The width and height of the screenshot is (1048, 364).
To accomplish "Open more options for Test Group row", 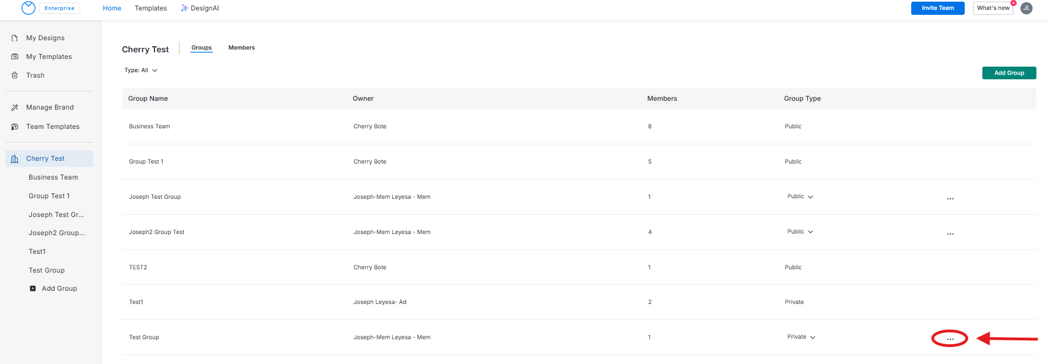I will click(x=950, y=339).
